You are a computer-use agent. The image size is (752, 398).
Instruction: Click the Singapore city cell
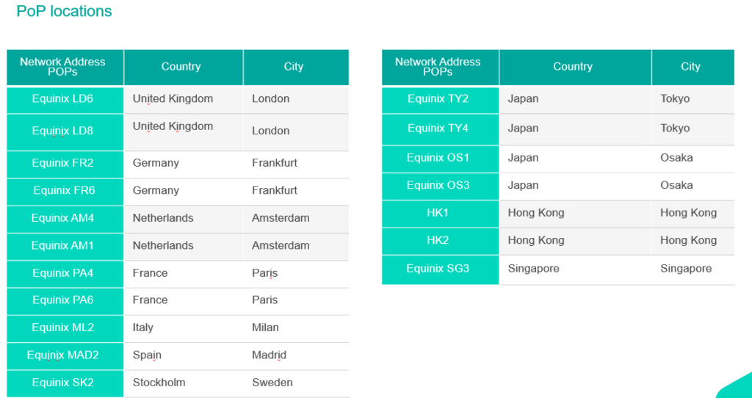pos(693,269)
